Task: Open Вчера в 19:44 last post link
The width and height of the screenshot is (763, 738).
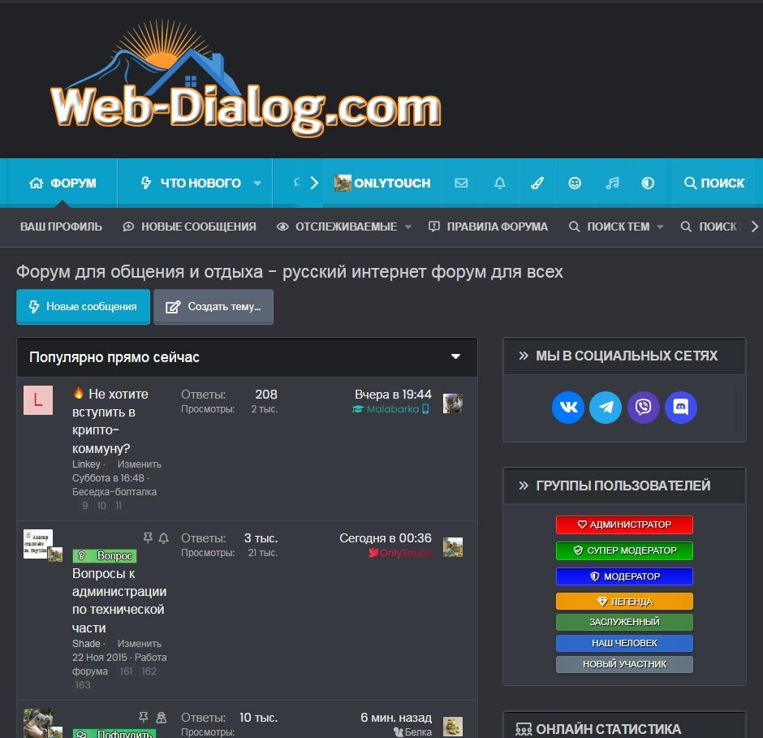Action: (x=393, y=395)
